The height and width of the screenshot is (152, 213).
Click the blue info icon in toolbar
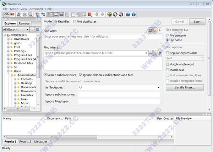point(133,15)
